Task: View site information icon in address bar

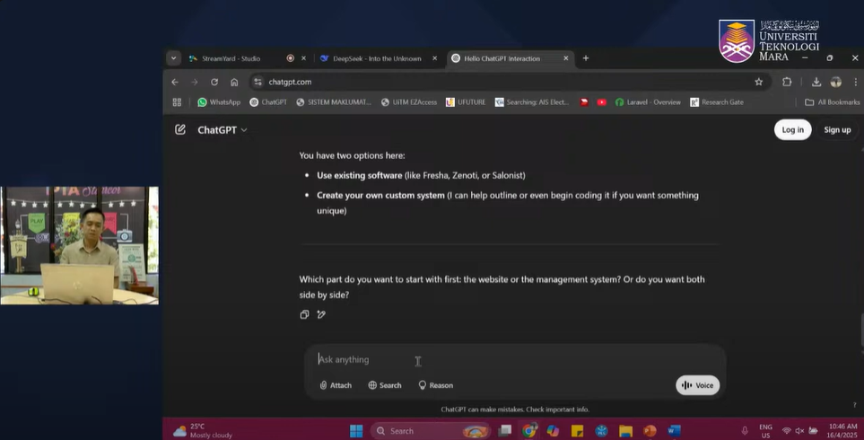Action: pos(257,82)
